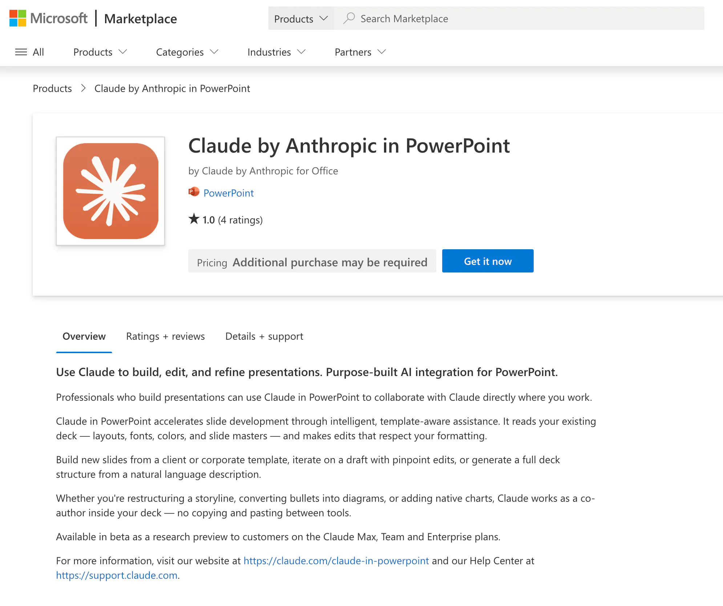Expand the Partners navigation menu

pos(360,52)
